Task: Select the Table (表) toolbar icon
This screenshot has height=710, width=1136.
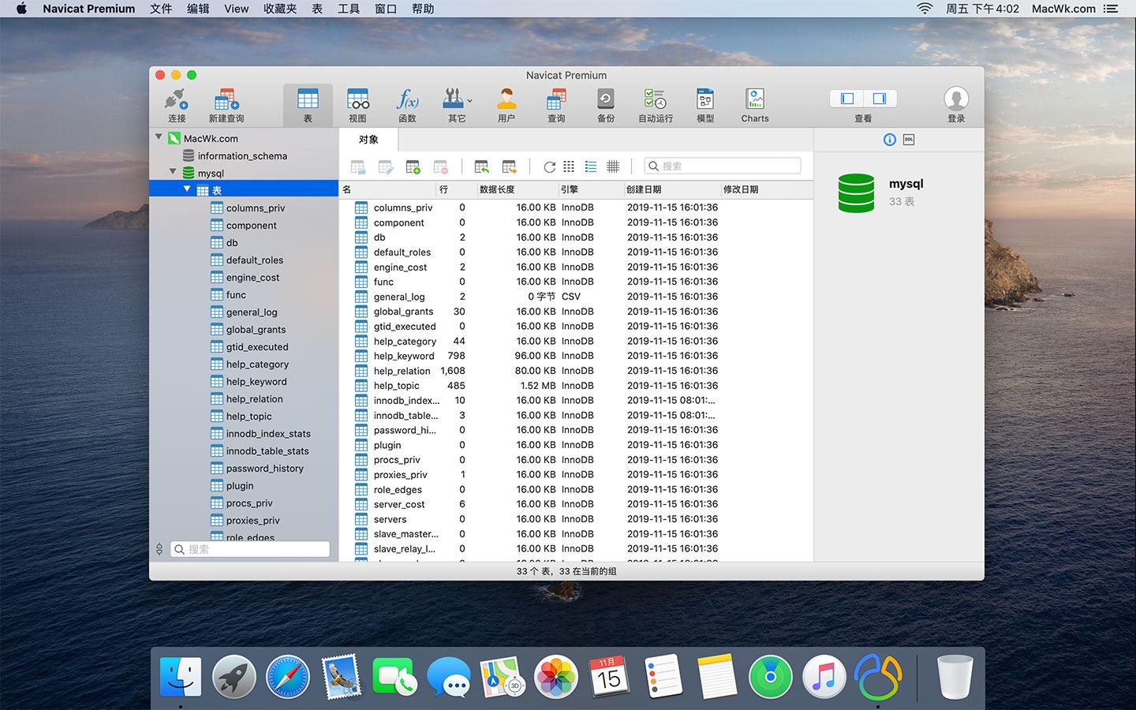Action: pyautogui.click(x=308, y=105)
